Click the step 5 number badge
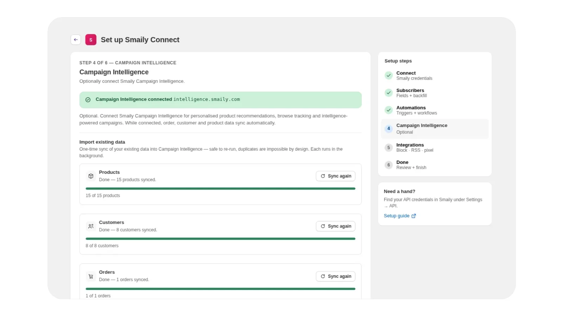 388,147
